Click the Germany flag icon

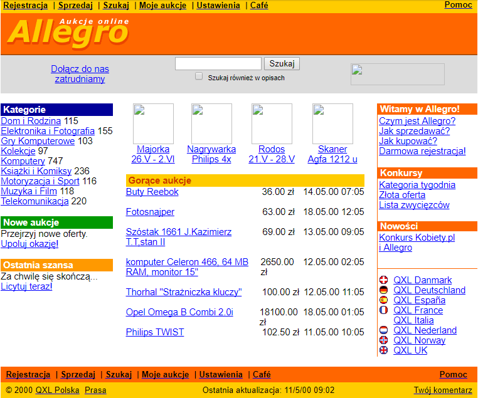point(383,290)
